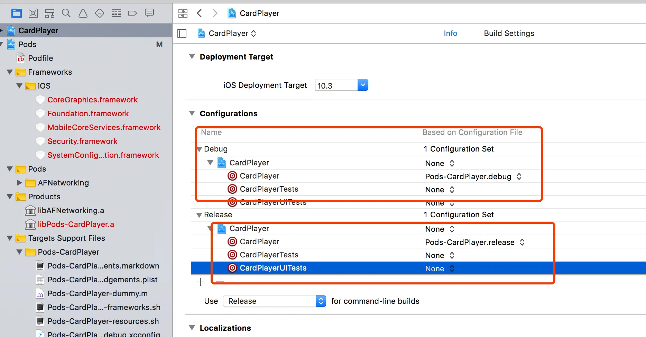Open the Pods-CardPlayer.release configuration dropdown
646x337 pixels.
[523, 242]
